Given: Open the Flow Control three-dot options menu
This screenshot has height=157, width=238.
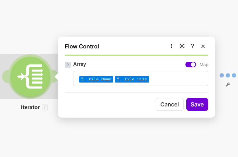Looking at the screenshot, I should (x=171, y=46).
